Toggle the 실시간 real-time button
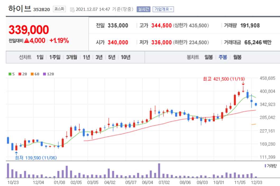This screenshot has width=280, height=186. click(x=144, y=9)
